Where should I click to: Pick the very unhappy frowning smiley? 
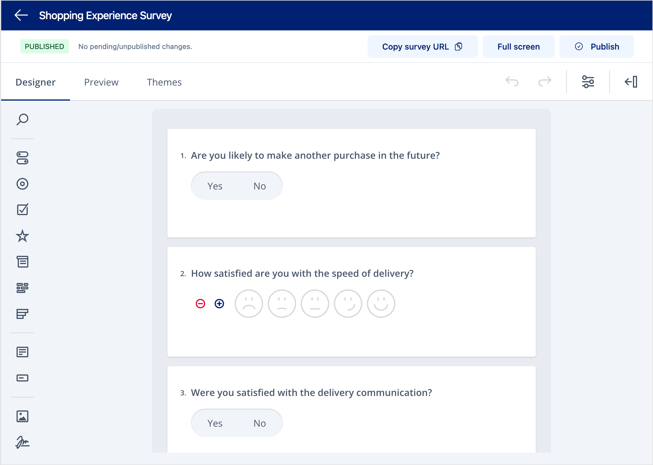tap(249, 304)
